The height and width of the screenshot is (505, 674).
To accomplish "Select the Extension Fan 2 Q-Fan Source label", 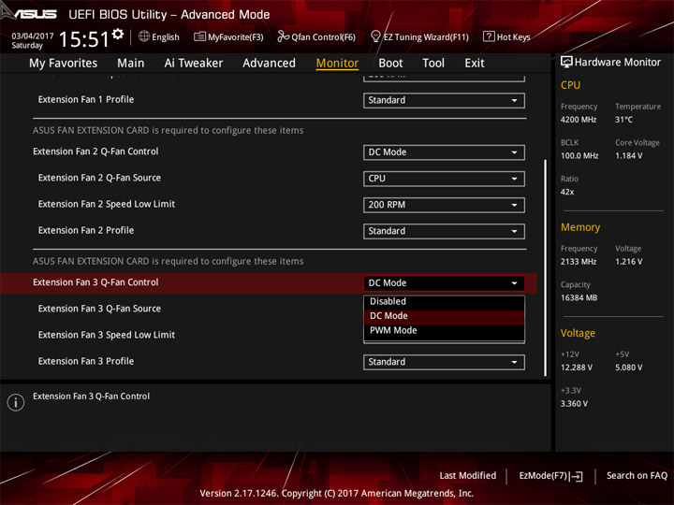I will click(x=99, y=178).
